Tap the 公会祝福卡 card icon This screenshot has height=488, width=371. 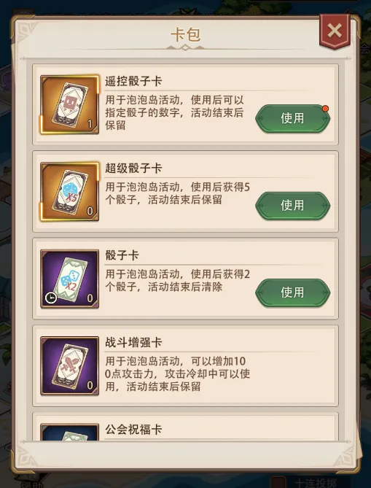[x=69, y=432]
